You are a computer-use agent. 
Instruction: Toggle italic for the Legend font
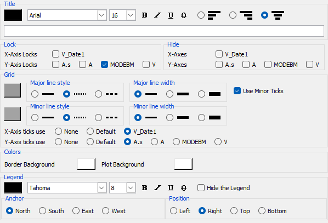(x=157, y=188)
